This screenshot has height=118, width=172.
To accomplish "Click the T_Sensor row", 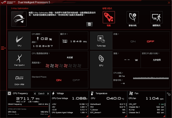I will click(108, 110).
